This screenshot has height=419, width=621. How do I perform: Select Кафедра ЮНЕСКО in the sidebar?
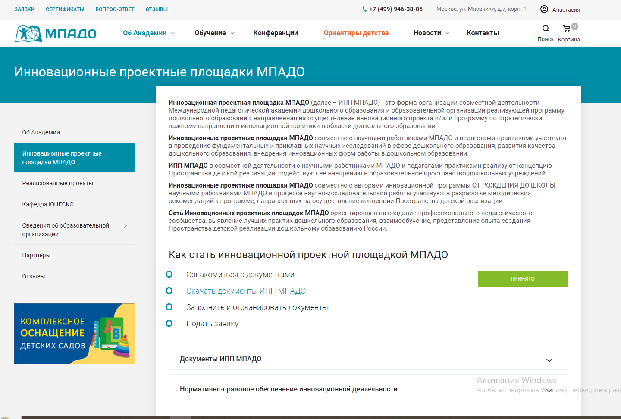click(x=48, y=204)
